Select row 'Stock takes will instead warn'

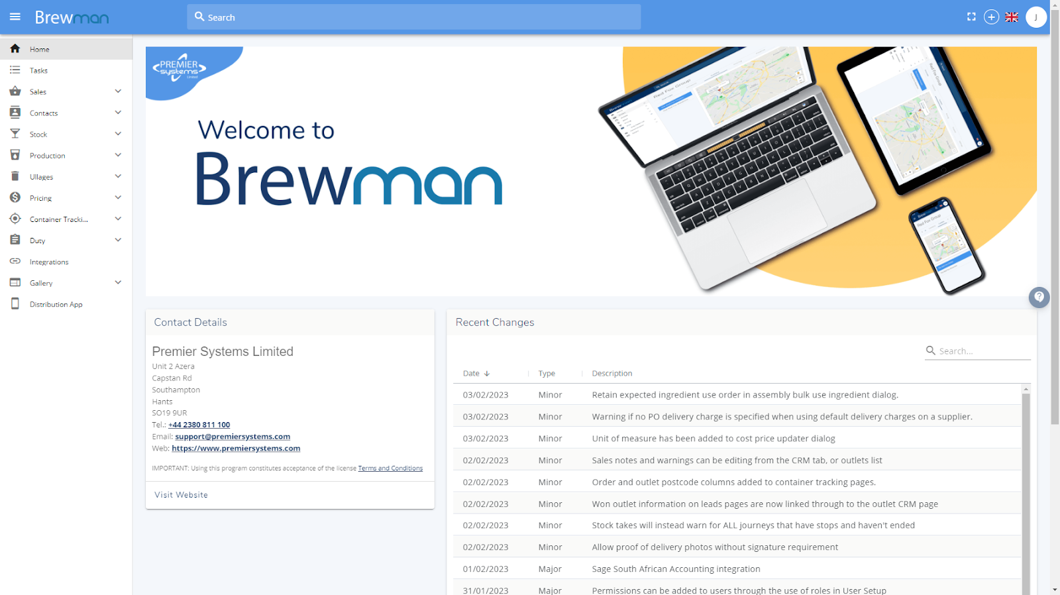pos(737,525)
